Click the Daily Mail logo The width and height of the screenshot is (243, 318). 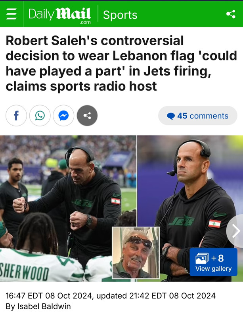tap(60, 16)
